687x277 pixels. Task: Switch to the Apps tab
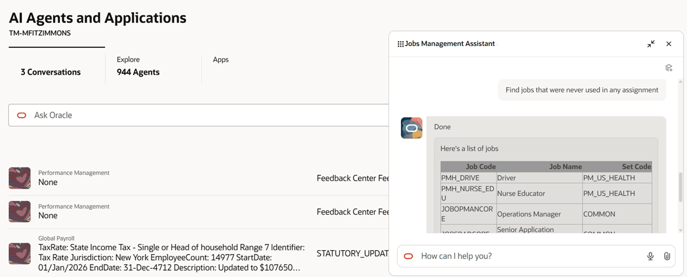(221, 59)
